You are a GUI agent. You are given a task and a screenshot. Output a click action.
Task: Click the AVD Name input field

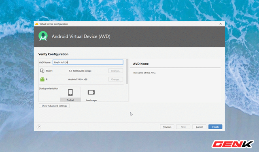(88, 62)
